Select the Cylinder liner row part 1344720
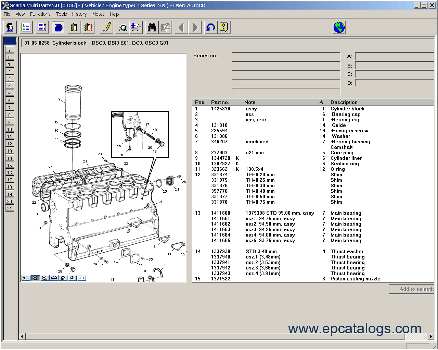438x350 pixels. point(220,158)
